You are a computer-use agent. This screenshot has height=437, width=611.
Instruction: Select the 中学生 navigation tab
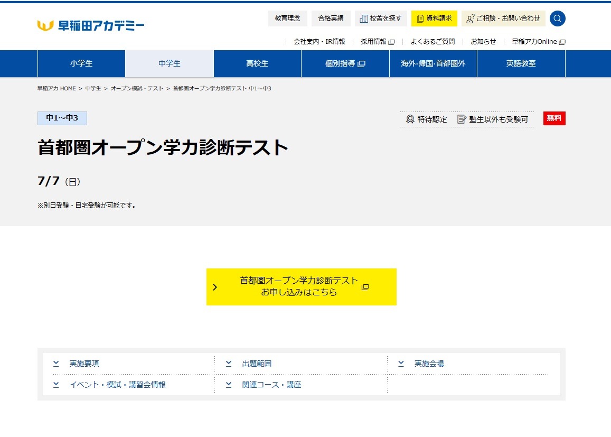coord(170,63)
